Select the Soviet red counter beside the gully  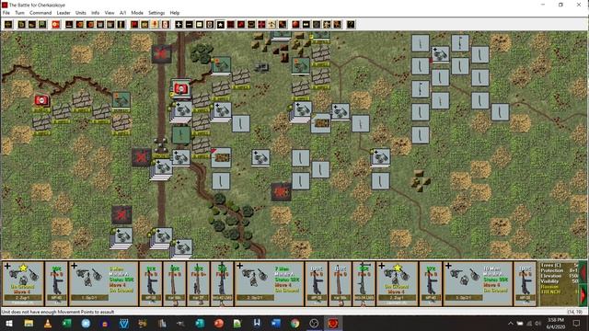[41, 100]
